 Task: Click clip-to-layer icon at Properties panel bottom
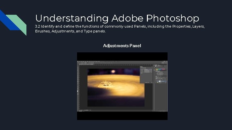[x=146, y=82]
